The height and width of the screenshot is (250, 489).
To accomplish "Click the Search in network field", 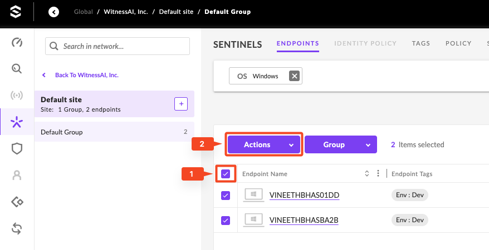I will coord(118,47).
